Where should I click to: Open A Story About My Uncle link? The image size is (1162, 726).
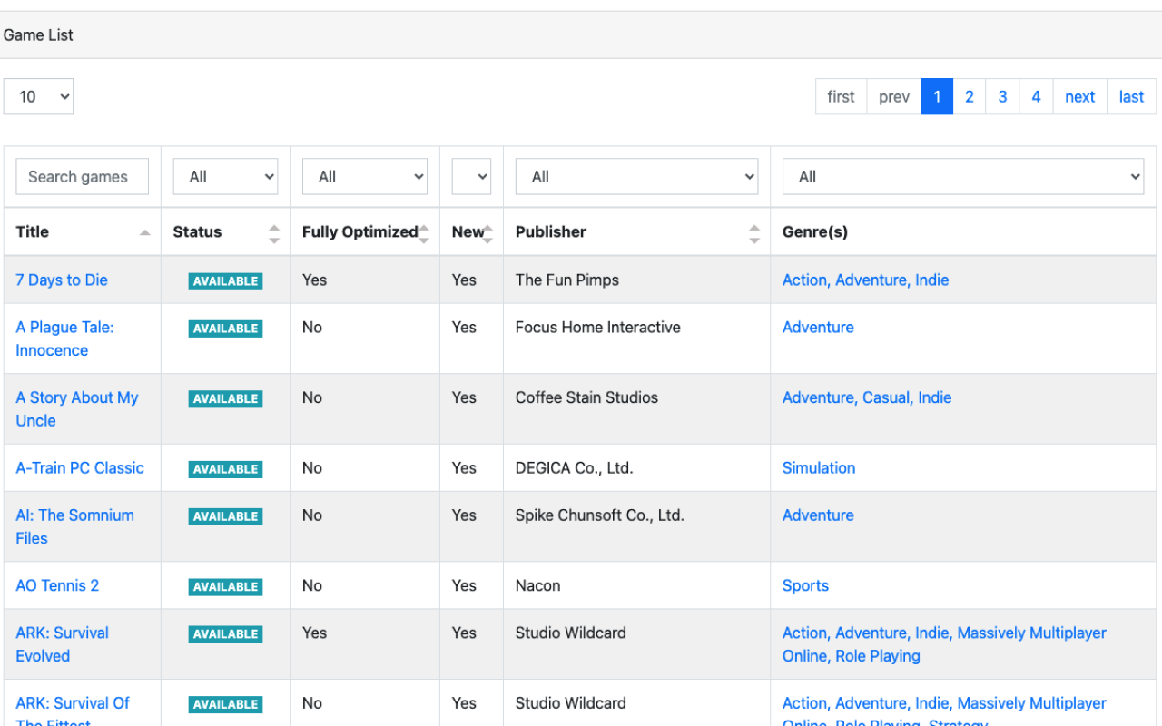point(77,409)
